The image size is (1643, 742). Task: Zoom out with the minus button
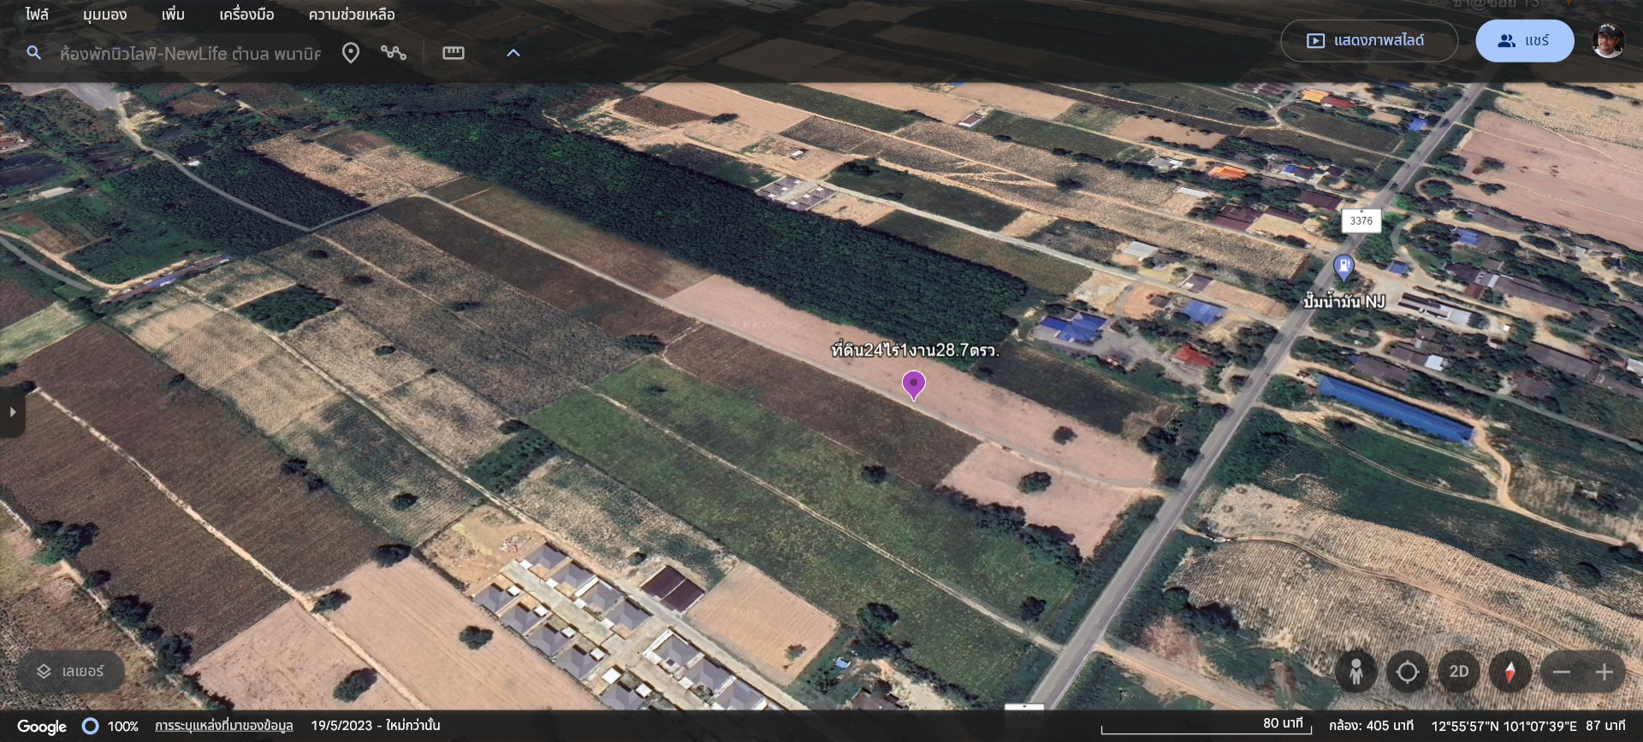coord(1562,673)
